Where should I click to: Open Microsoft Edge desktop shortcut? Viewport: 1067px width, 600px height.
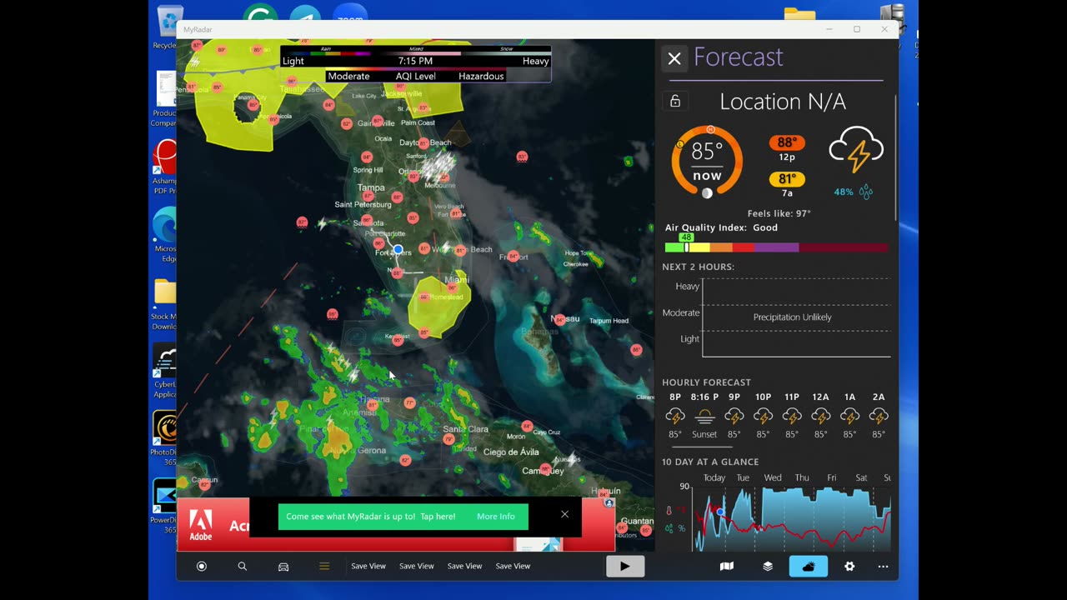click(165, 236)
